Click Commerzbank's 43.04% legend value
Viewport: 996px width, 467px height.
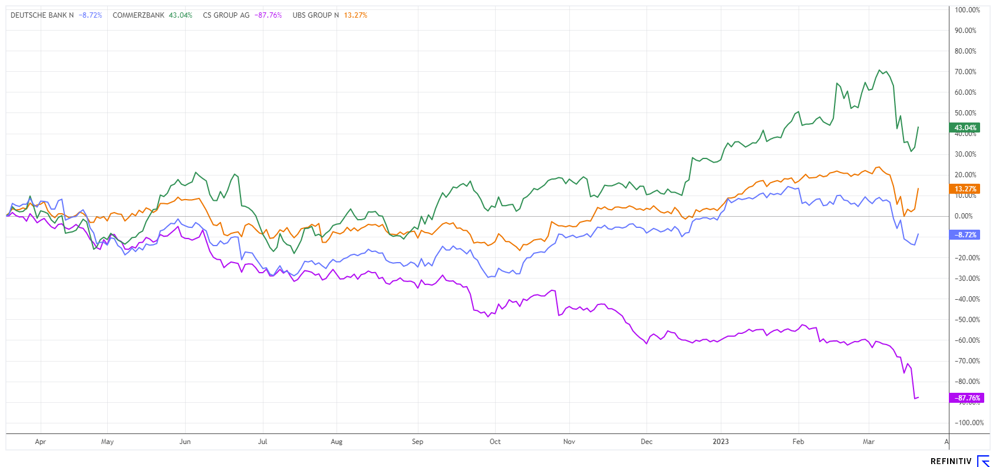[180, 15]
